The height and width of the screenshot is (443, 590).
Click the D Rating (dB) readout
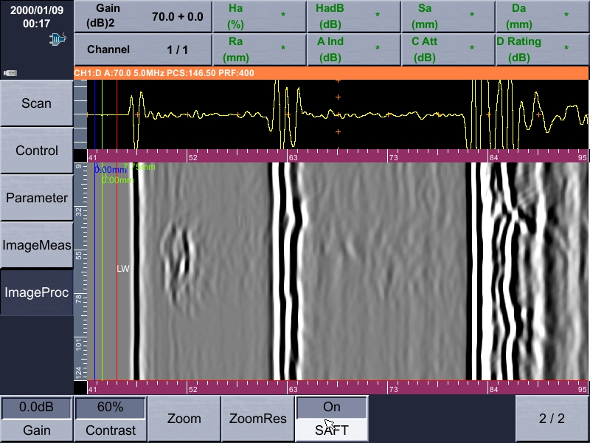[x=542, y=49]
